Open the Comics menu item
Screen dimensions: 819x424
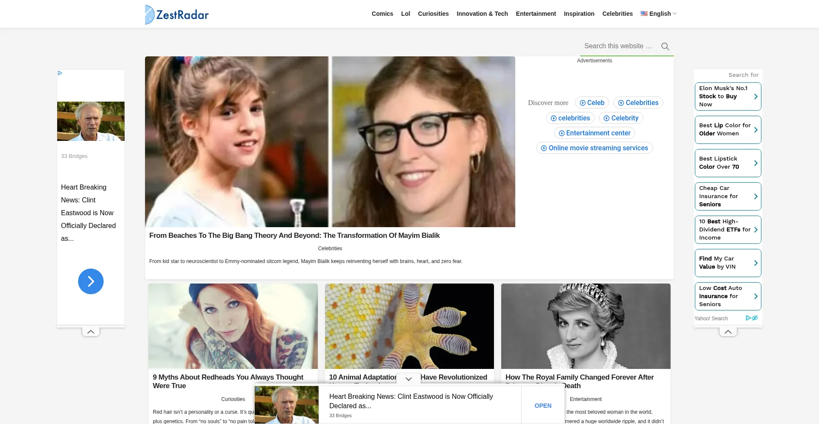point(382,14)
